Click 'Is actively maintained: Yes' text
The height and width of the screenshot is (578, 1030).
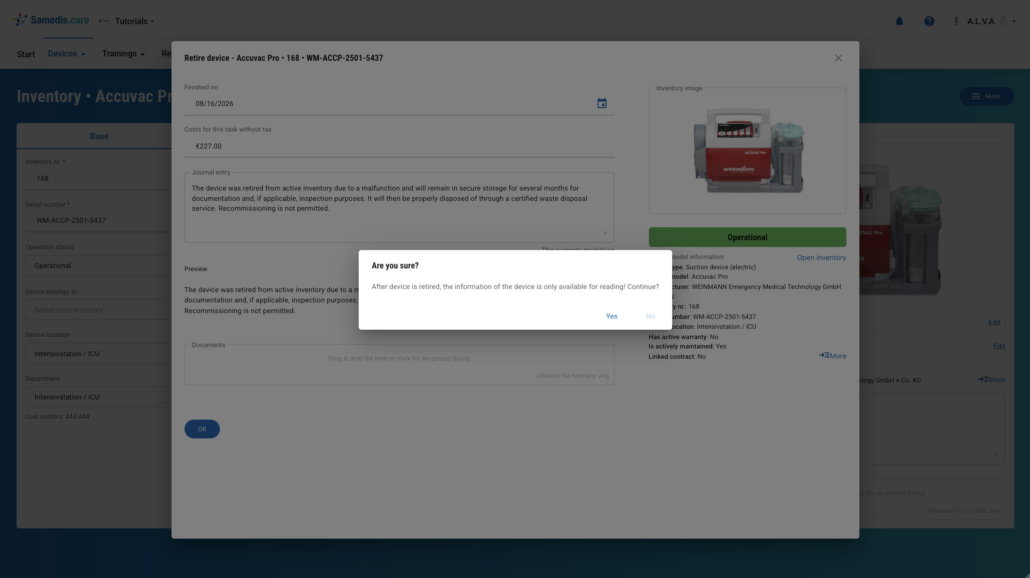coord(687,346)
